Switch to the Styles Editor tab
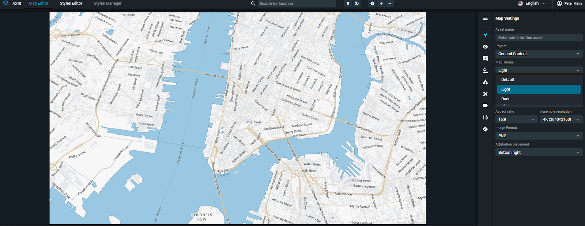The image size is (585, 226). [x=71, y=4]
